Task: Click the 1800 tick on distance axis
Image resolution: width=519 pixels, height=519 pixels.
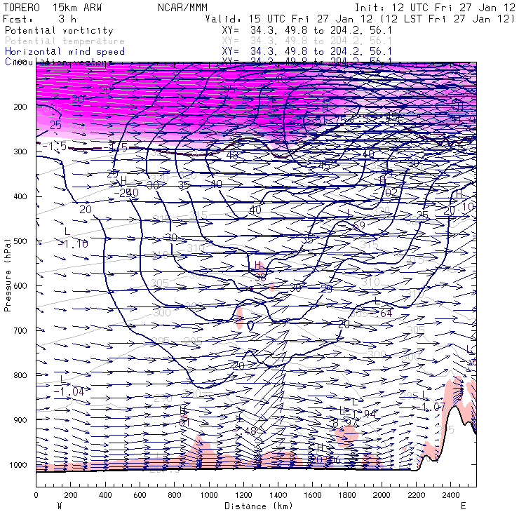Action: (347, 495)
